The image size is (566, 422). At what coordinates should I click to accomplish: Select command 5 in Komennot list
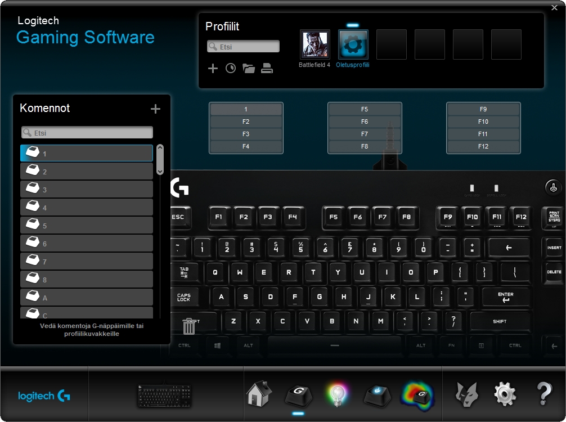tap(87, 225)
